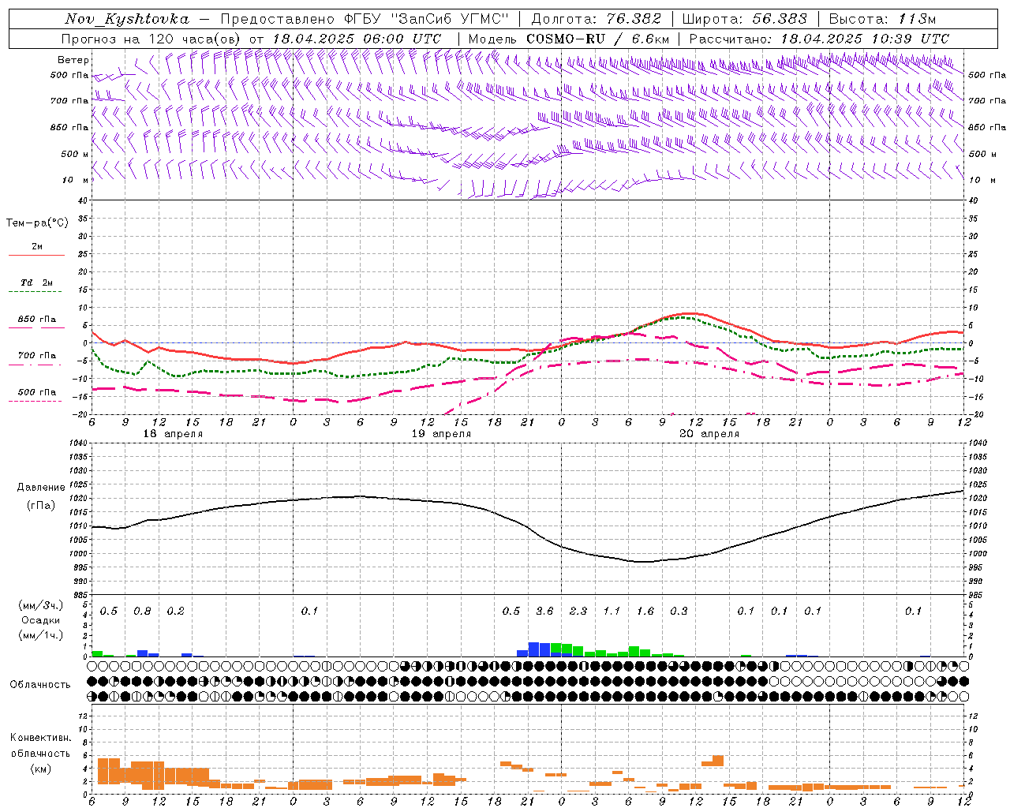Click the provider text 'ФГБУ "ЗапСиб УГМС"'
This screenshot has width=1010, height=808.
(x=427, y=19)
